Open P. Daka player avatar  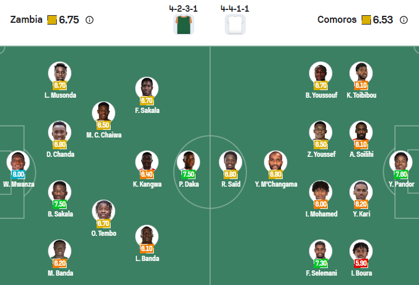tap(188, 161)
